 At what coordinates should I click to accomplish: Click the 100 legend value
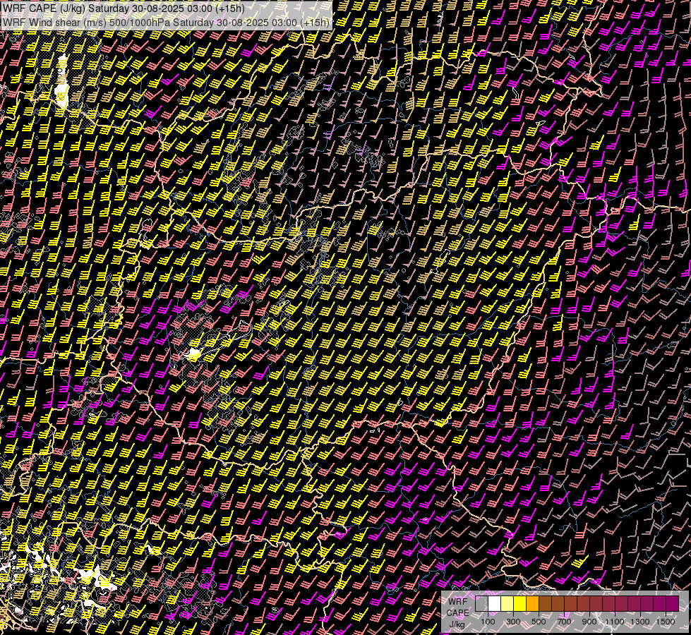488,622
